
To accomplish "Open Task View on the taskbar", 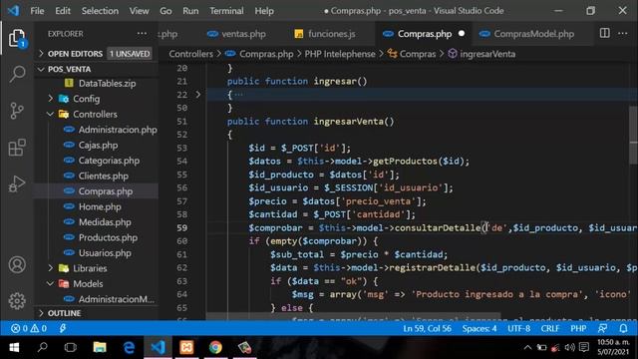I will click(71, 347).
